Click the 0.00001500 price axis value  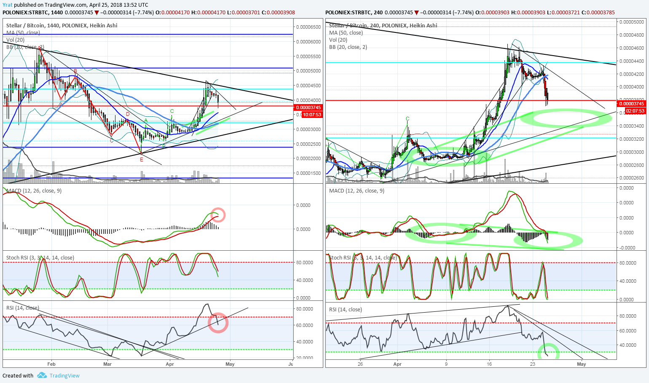point(308,173)
